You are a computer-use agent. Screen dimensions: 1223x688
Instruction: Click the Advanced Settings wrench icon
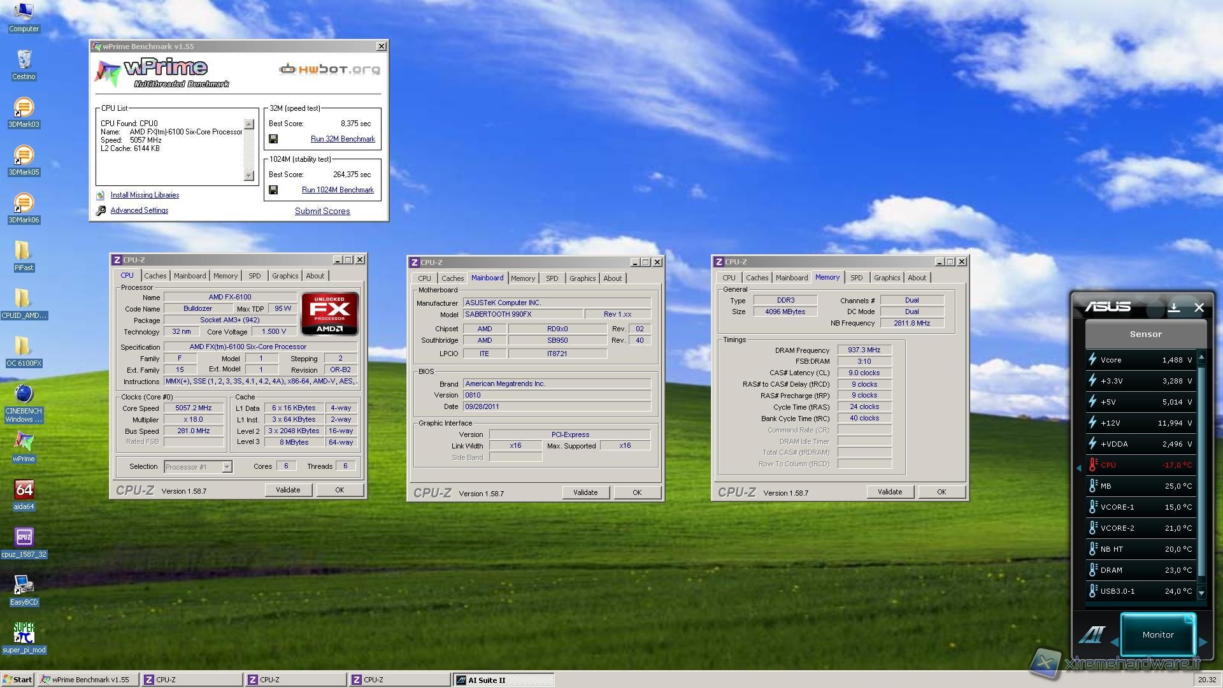tap(101, 210)
